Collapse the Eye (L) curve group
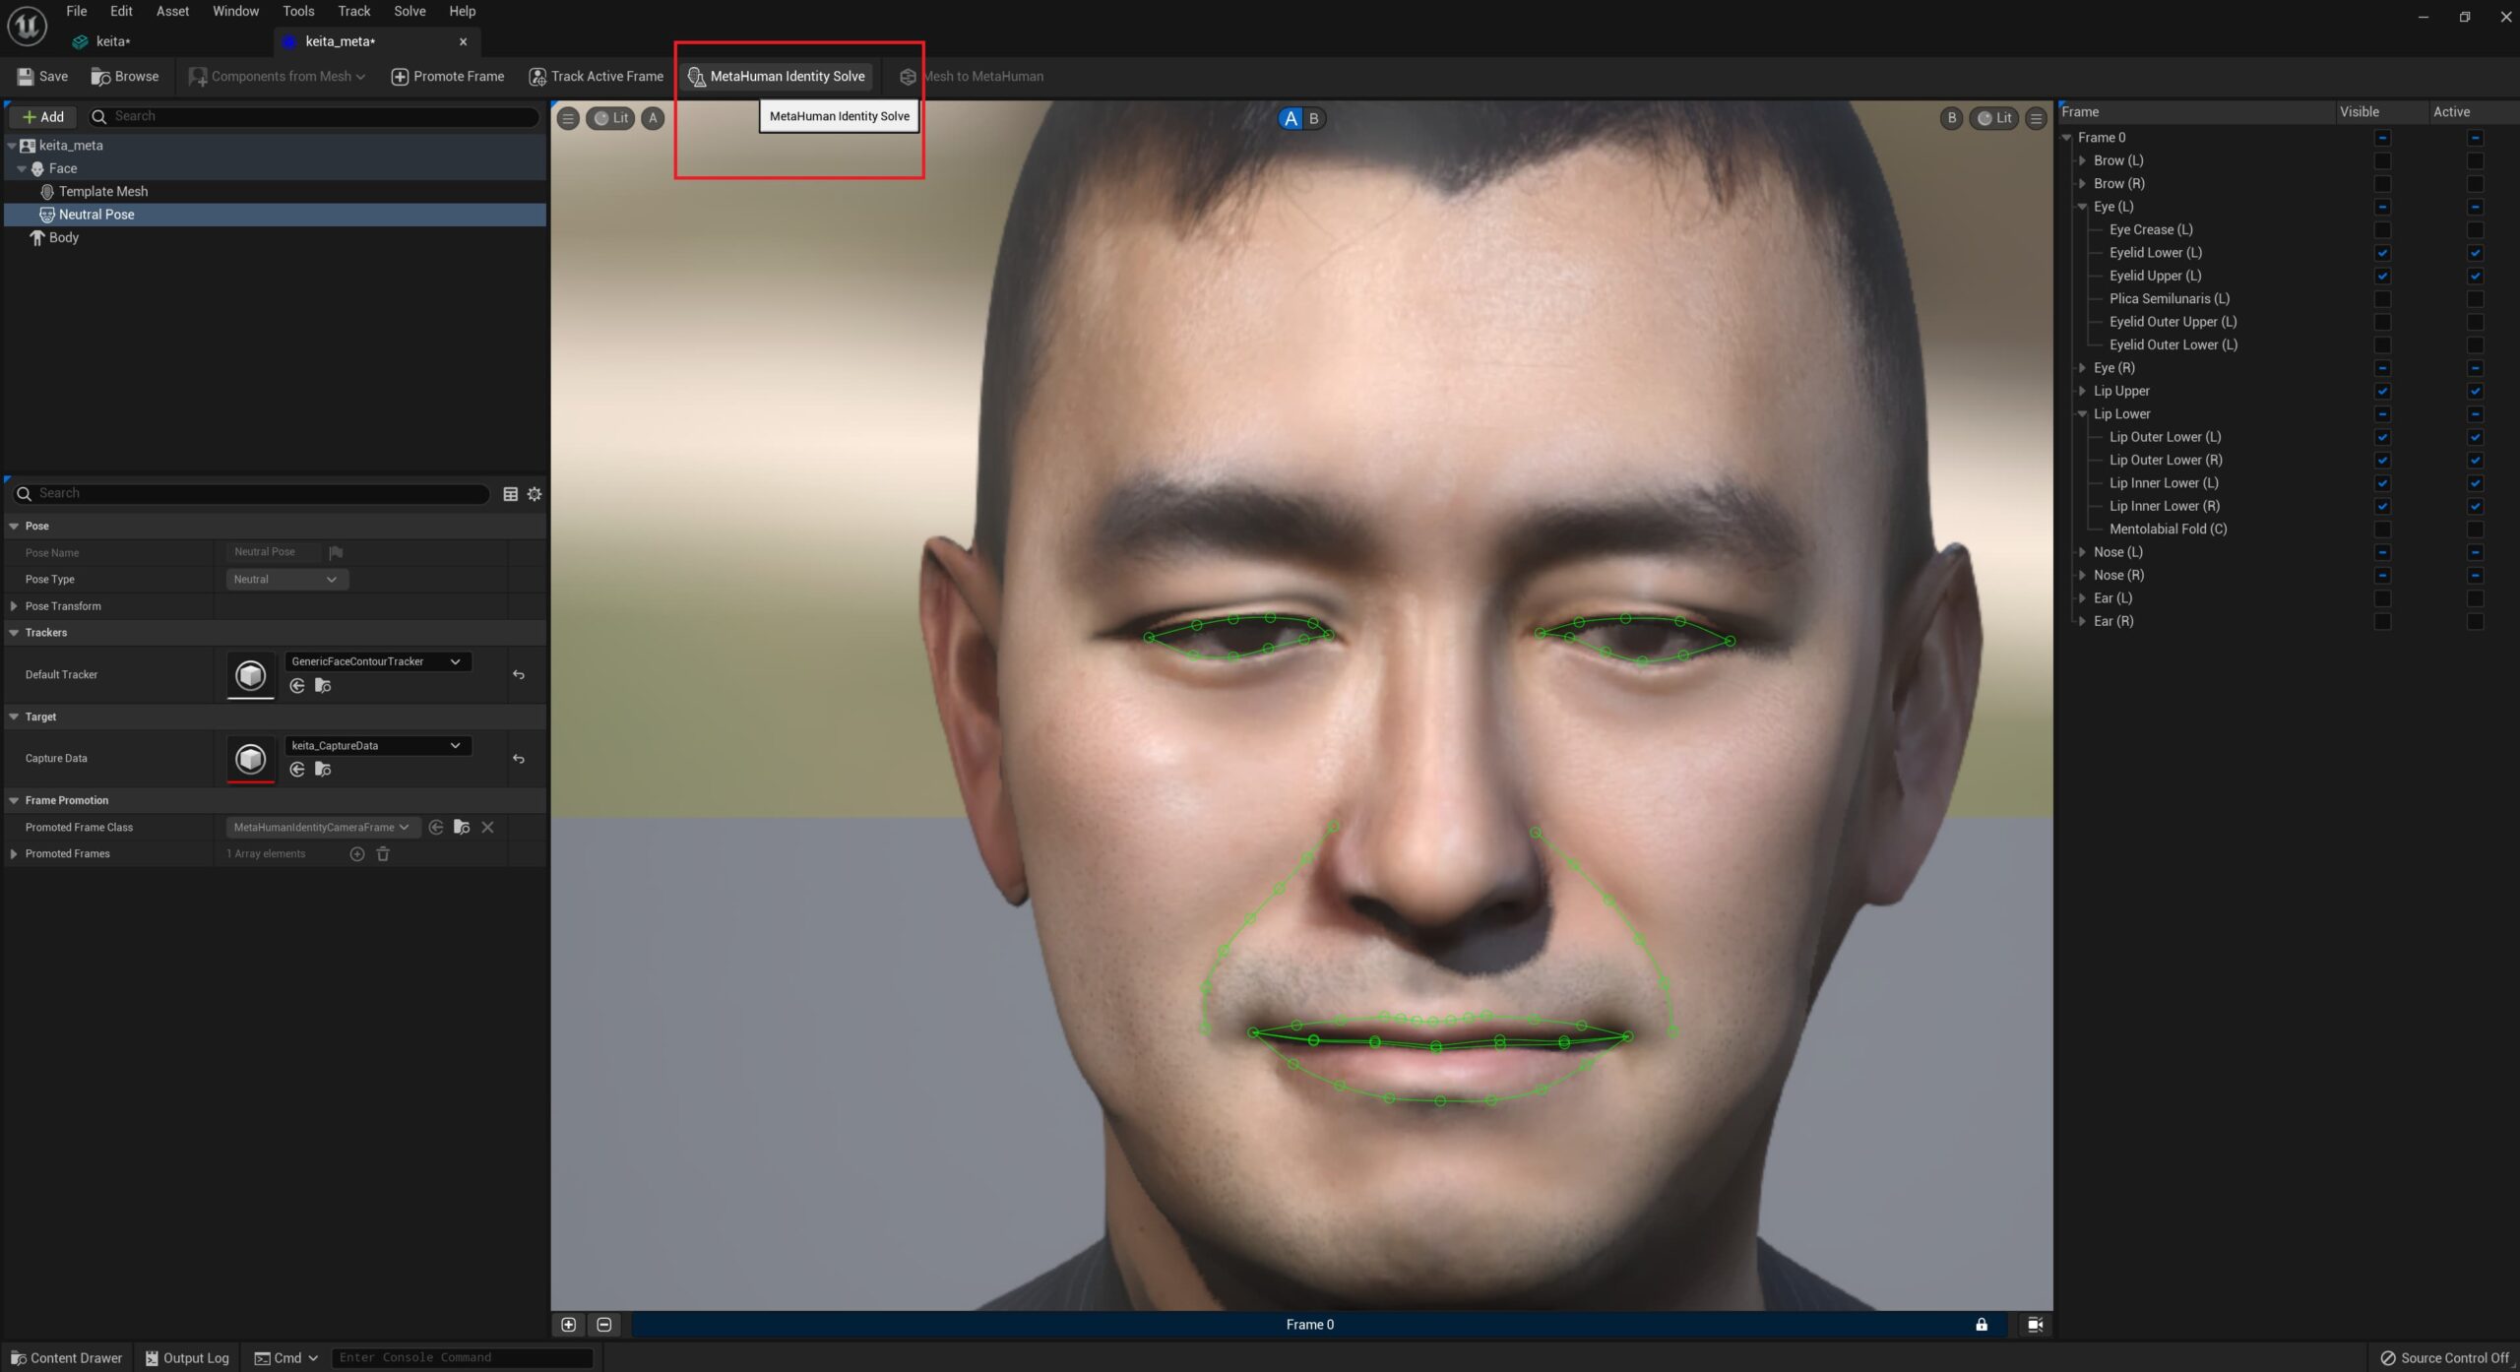The width and height of the screenshot is (2520, 1372). pyautogui.click(x=2082, y=207)
